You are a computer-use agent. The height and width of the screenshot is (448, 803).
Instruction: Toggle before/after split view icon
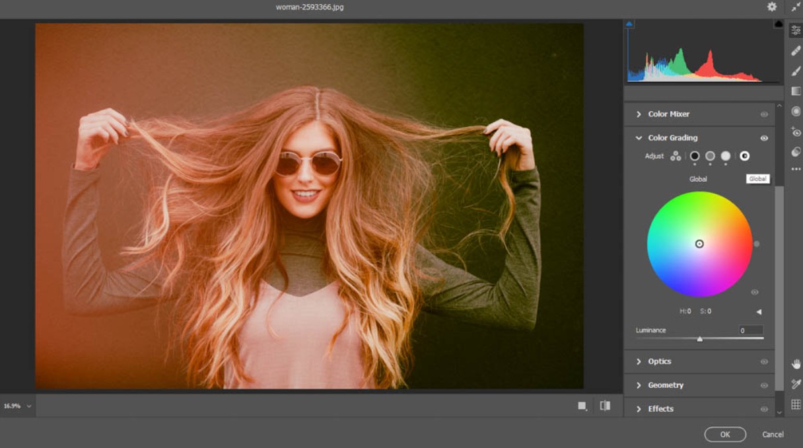coord(605,406)
